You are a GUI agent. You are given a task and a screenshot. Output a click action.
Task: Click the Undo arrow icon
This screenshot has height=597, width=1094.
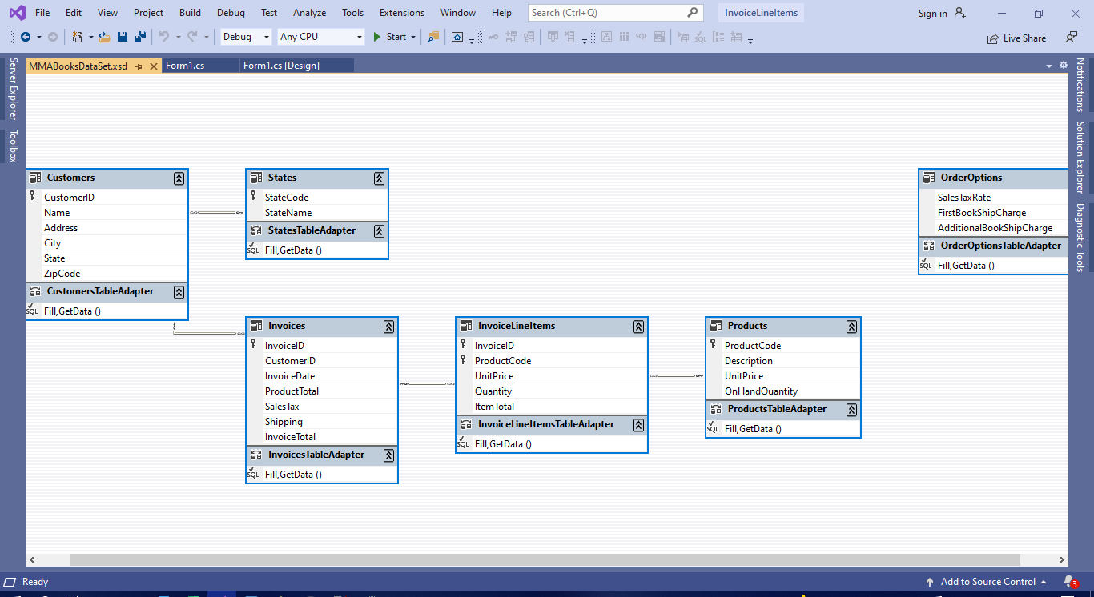click(163, 37)
